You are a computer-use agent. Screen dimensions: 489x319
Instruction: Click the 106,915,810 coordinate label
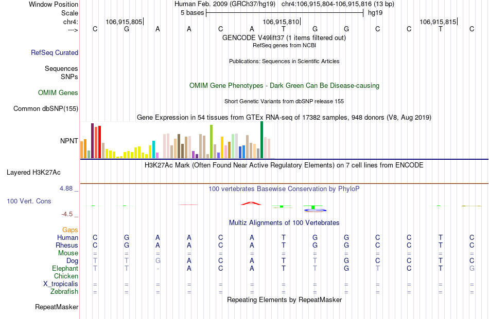click(x=281, y=22)
